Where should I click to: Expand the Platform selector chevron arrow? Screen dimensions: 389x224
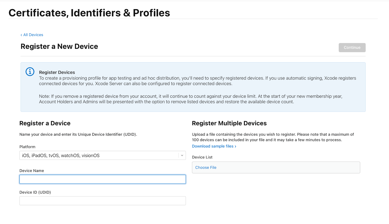182,155
